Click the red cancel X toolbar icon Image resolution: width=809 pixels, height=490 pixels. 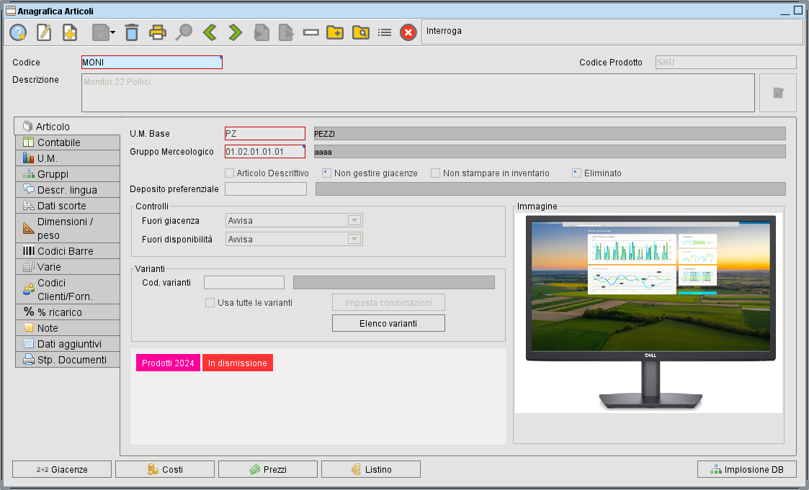pyautogui.click(x=408, y=32)
